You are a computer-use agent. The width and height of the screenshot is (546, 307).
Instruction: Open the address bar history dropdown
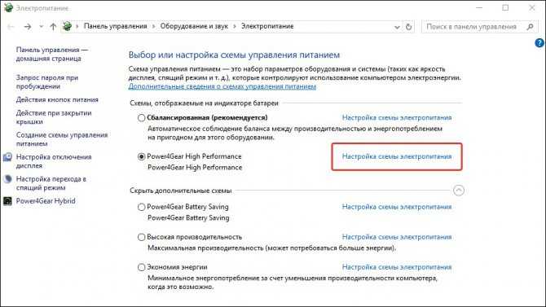point(397,27)
